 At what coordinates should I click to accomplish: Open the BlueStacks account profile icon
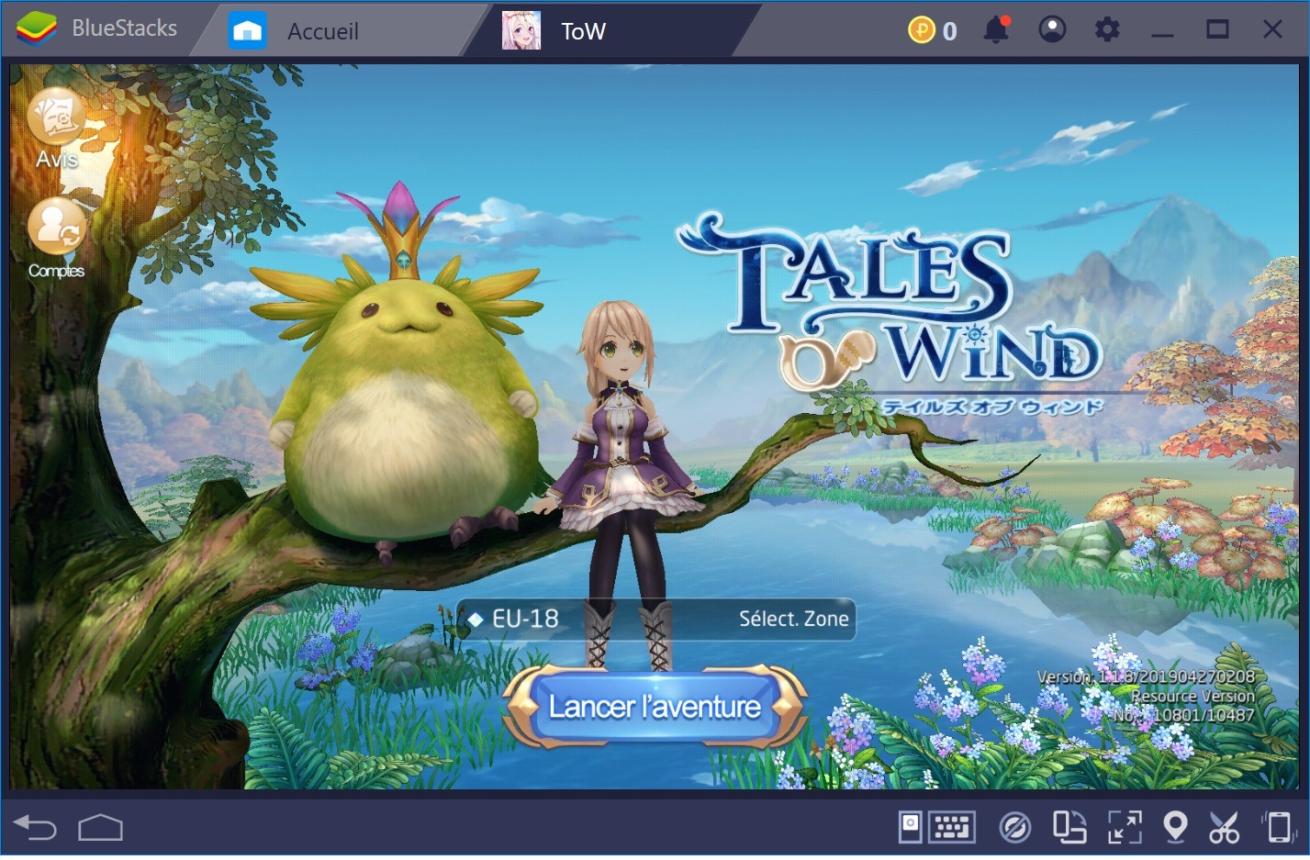click(x=1052, y=29)
